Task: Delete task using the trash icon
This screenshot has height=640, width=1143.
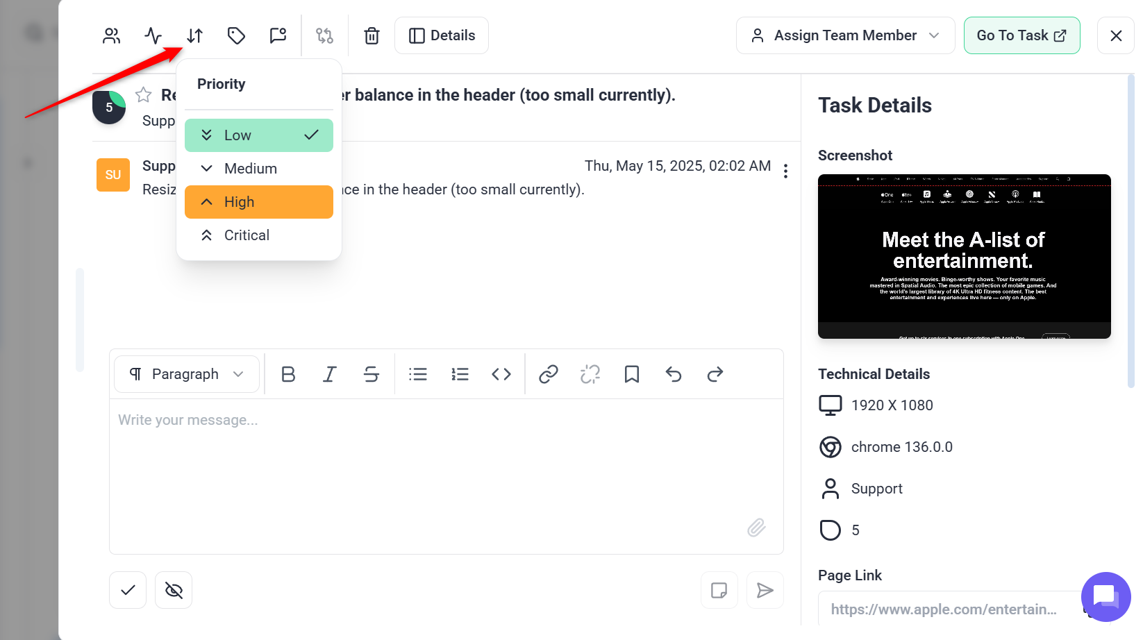Action: (x=372, y=35)
